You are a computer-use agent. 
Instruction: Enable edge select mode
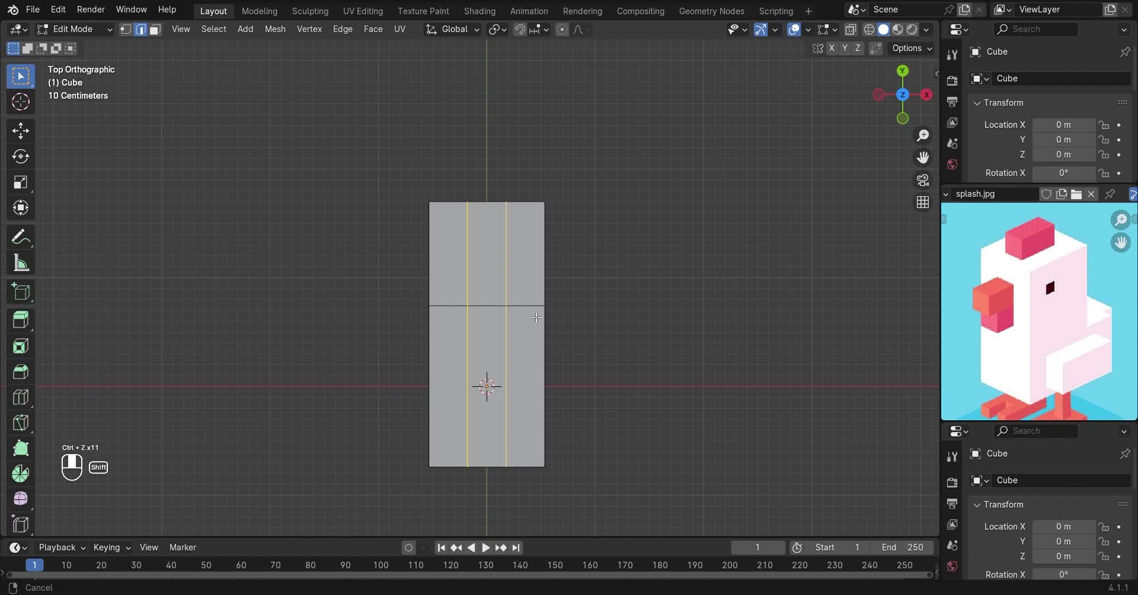point(140,29)
